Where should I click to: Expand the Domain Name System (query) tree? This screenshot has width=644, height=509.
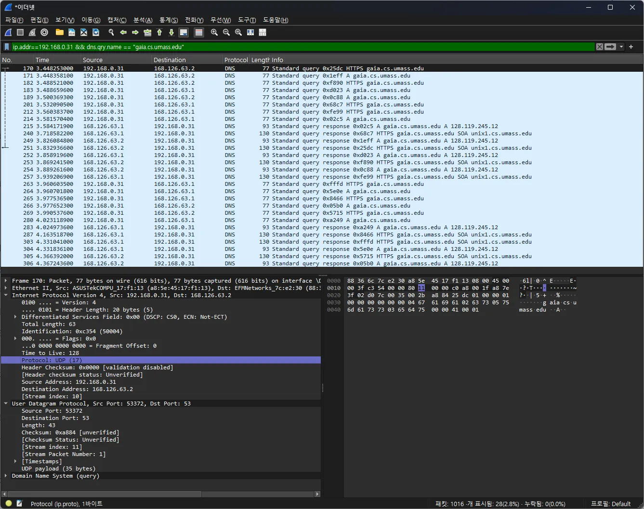pos(6,476)
